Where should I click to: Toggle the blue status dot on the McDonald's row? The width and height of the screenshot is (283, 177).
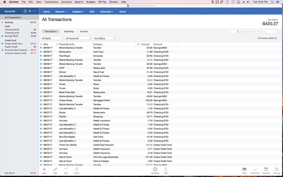click(41, 52)
